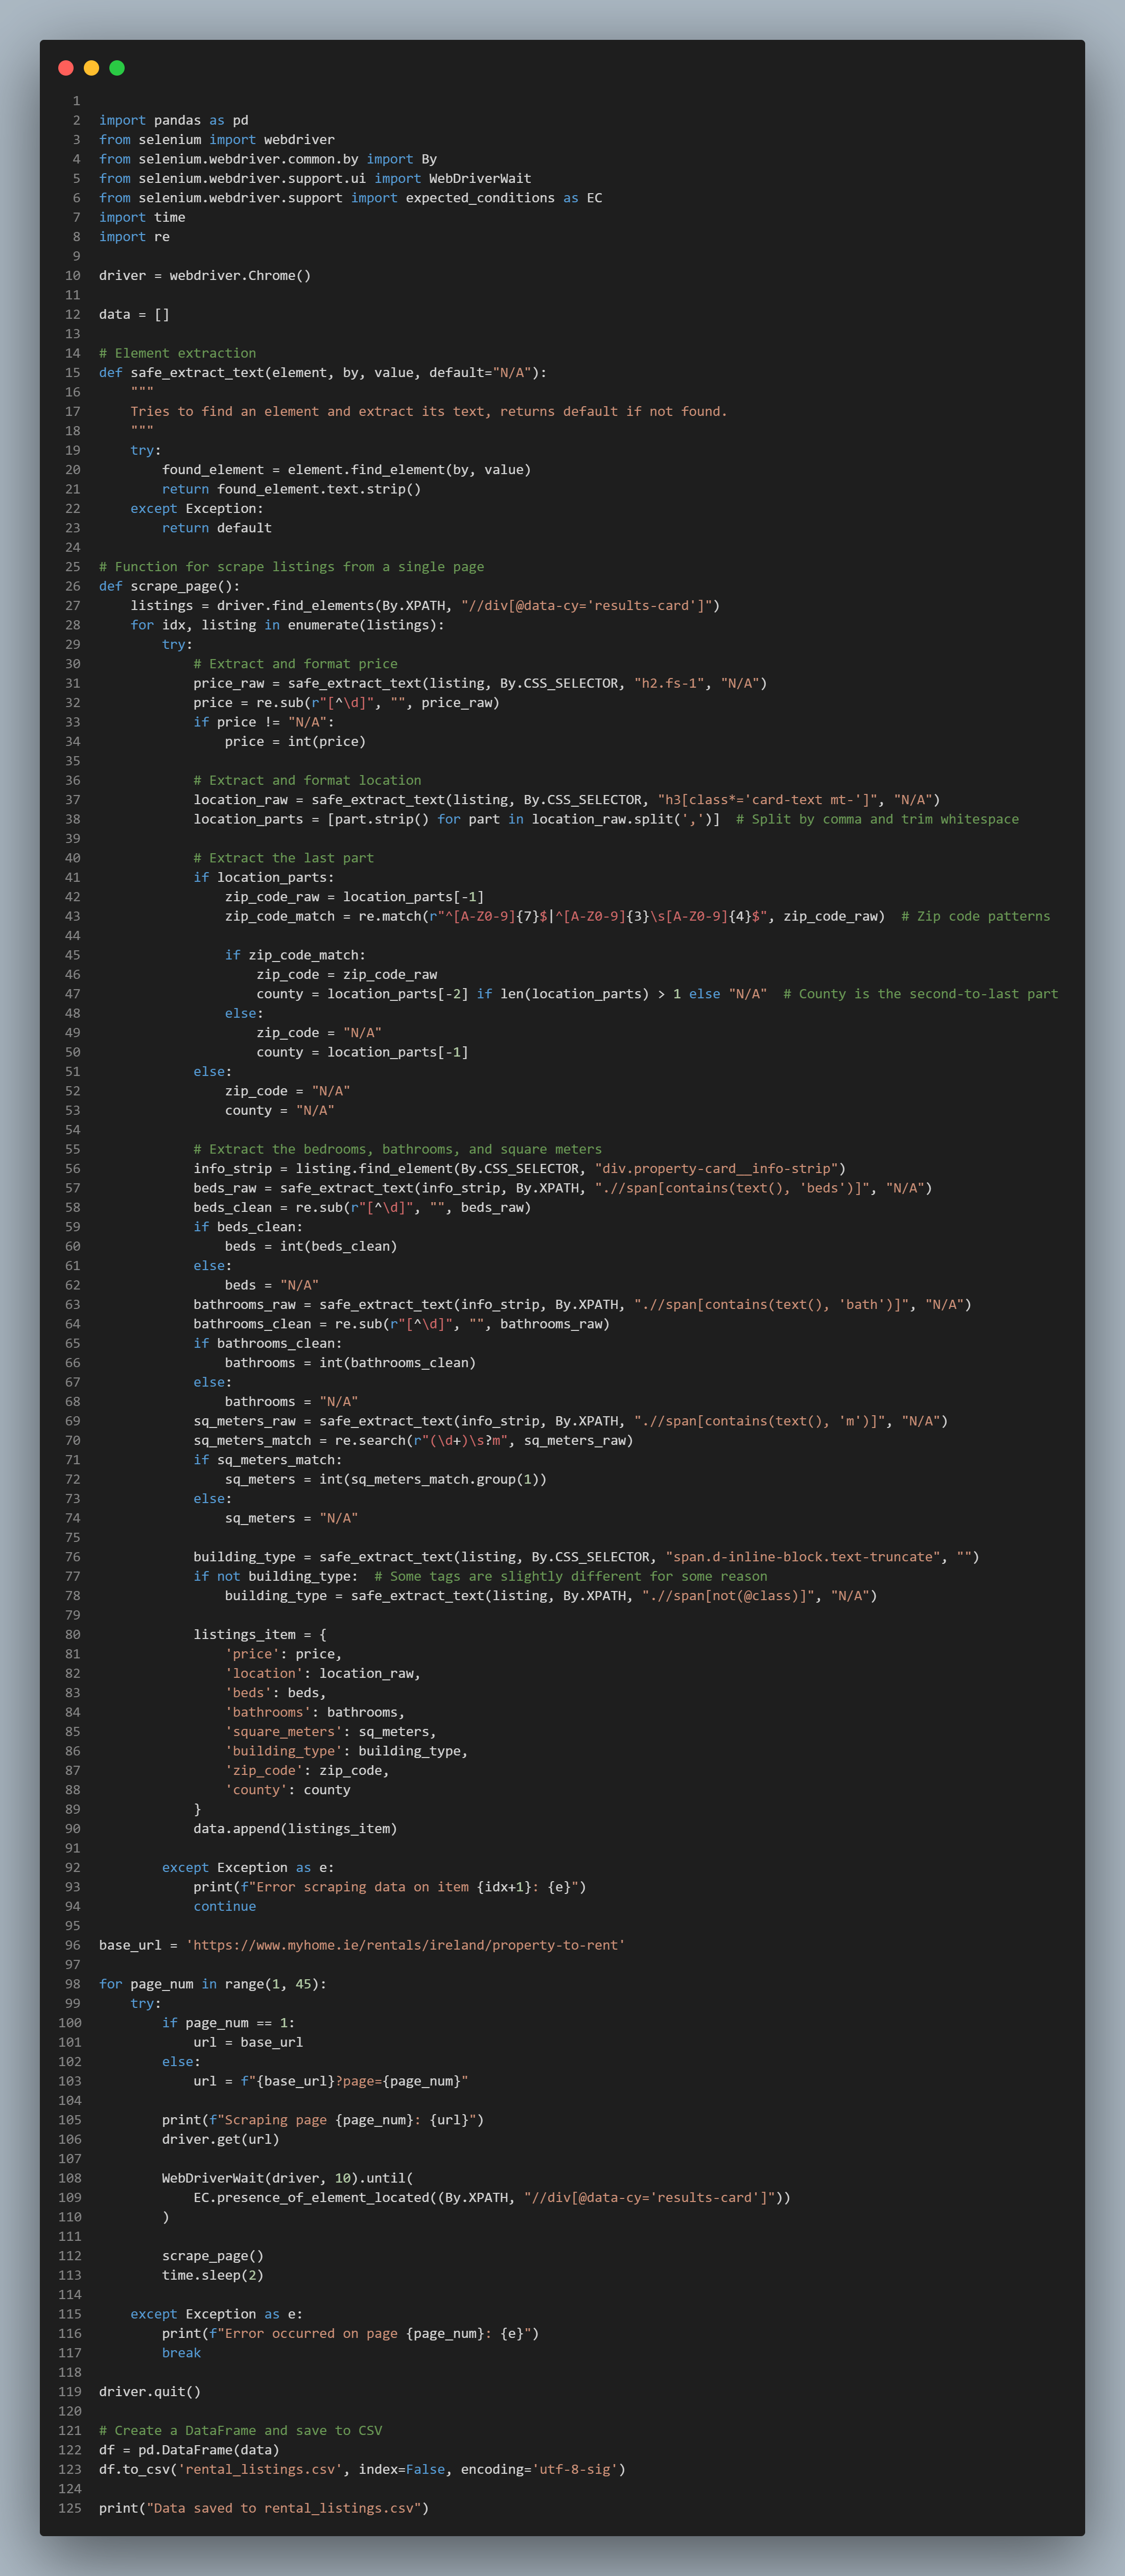The height and width of the screenshot is (2576, 1125).
Task: Click 'if page_num == 1:' line
Action: coord(229,2023)
